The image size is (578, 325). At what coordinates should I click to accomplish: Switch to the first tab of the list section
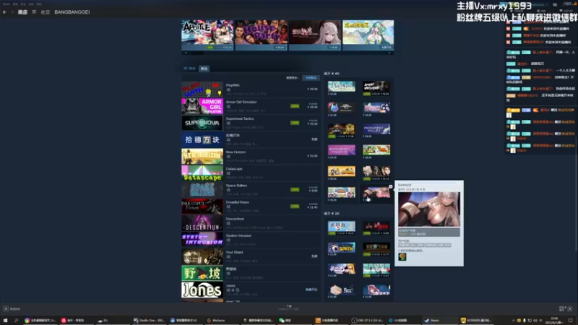(189, 69)
